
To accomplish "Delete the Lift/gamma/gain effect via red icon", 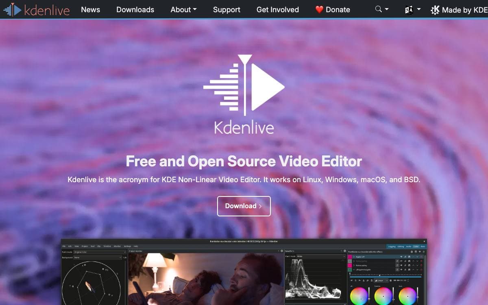I will point(421,270).
